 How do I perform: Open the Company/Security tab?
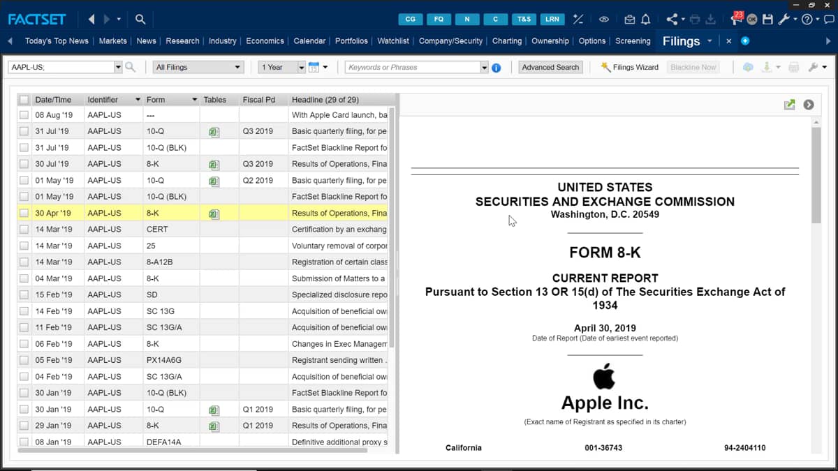[450, 41]
